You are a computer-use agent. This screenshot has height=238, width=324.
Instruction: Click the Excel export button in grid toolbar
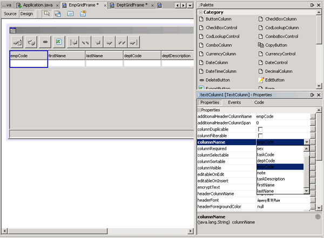58,42
